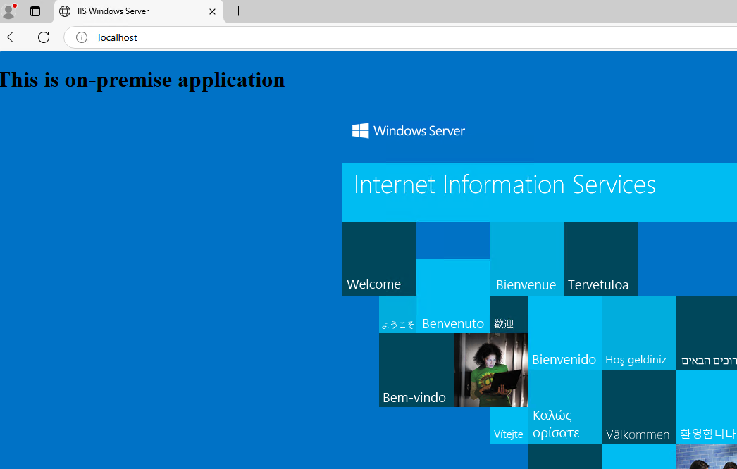
Task: Refresh the localhost page
Action: 44,37
